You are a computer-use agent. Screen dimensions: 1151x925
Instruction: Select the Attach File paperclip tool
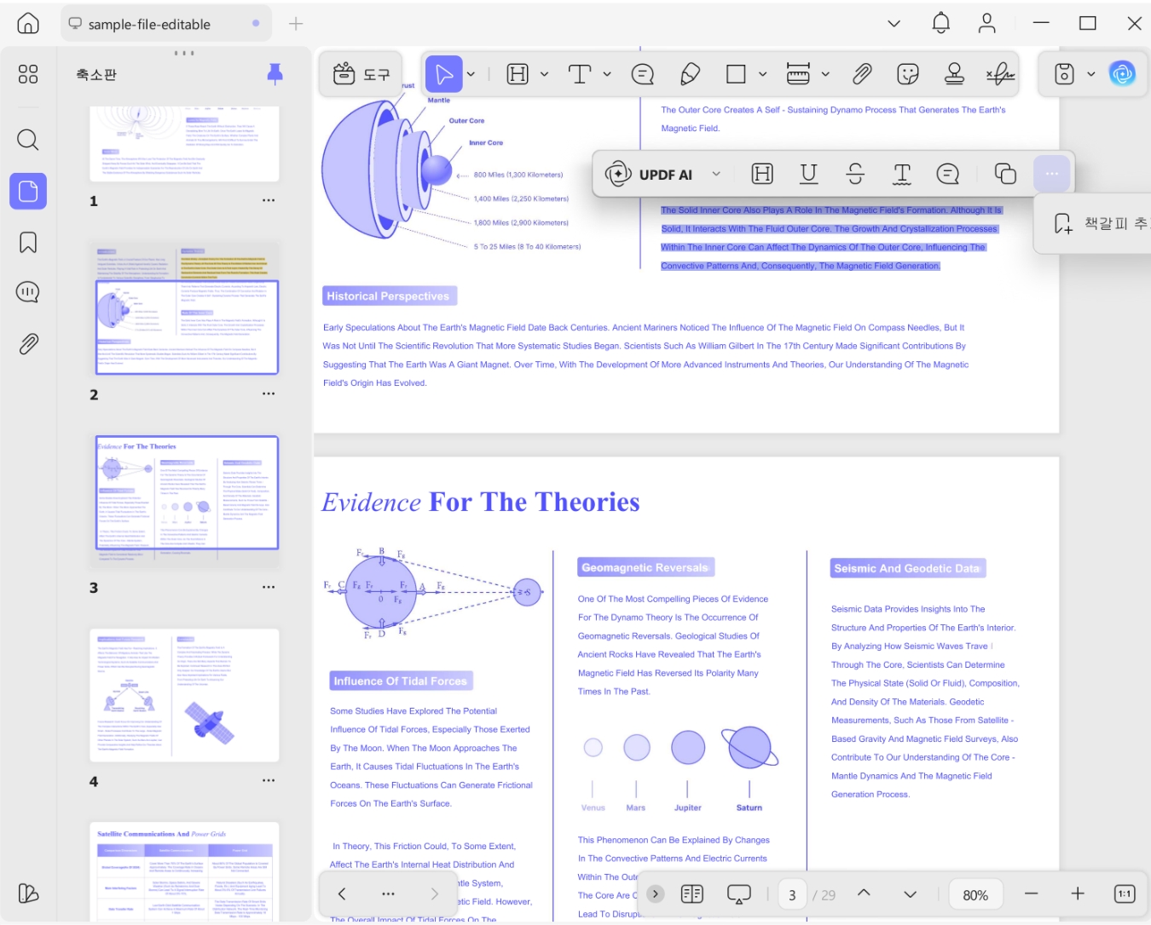click(862, 75)
